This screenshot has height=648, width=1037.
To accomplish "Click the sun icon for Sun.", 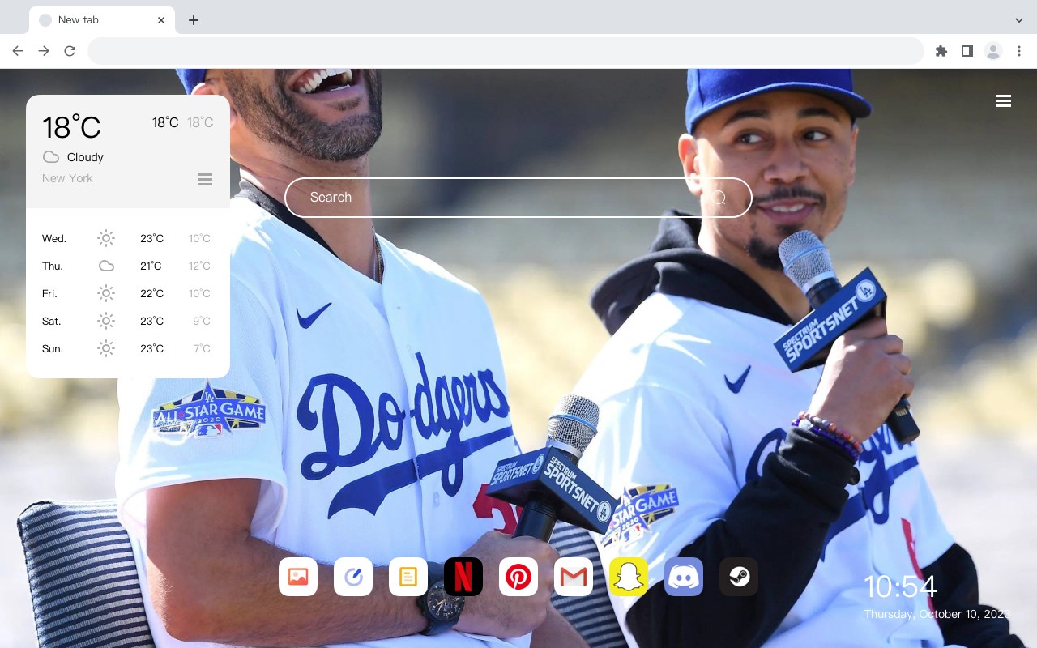I will pos(106,348).
